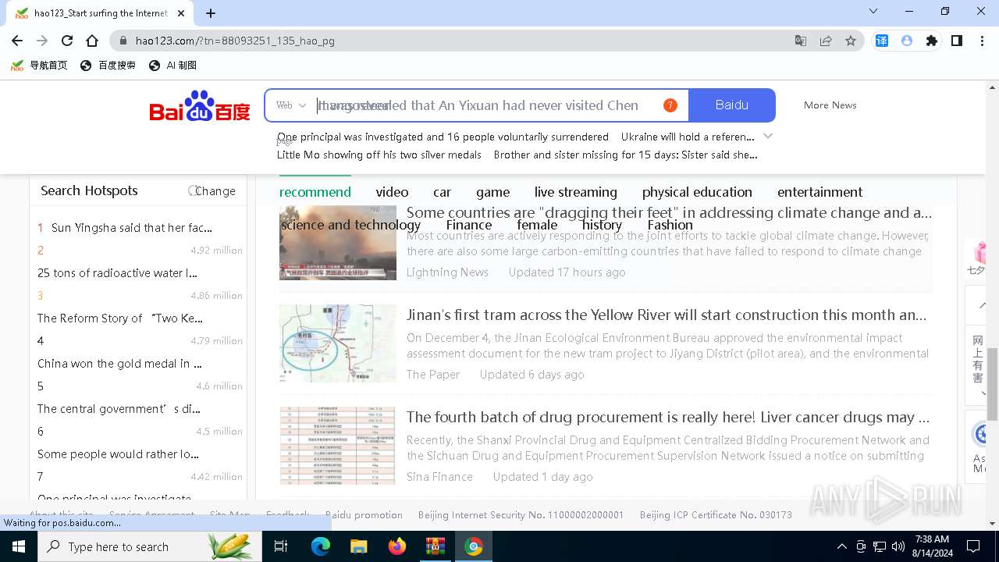The width and height of the screenshot is (999, 562).
Task: Expand the hot headlines chevron
Action: click(x=768, y=136)
